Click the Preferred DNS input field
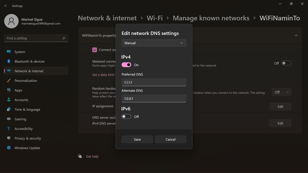 pyautogui.click(x=154, y=82)
